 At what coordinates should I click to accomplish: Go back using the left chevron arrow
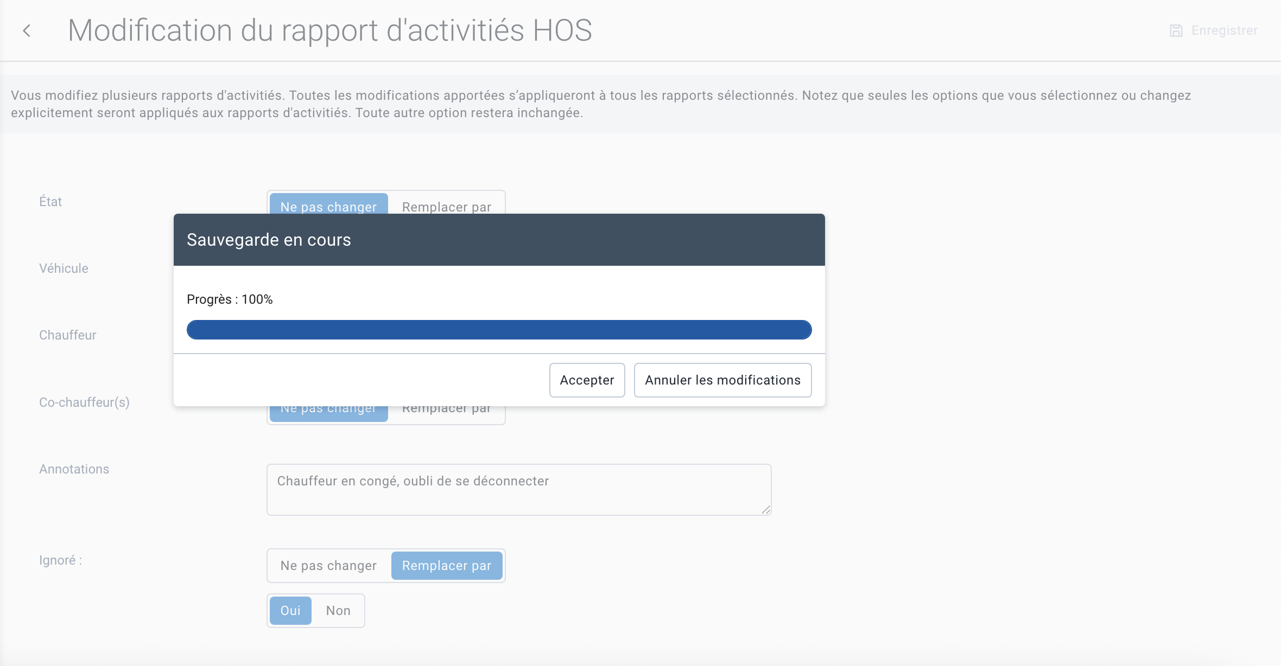coord(27,31)
